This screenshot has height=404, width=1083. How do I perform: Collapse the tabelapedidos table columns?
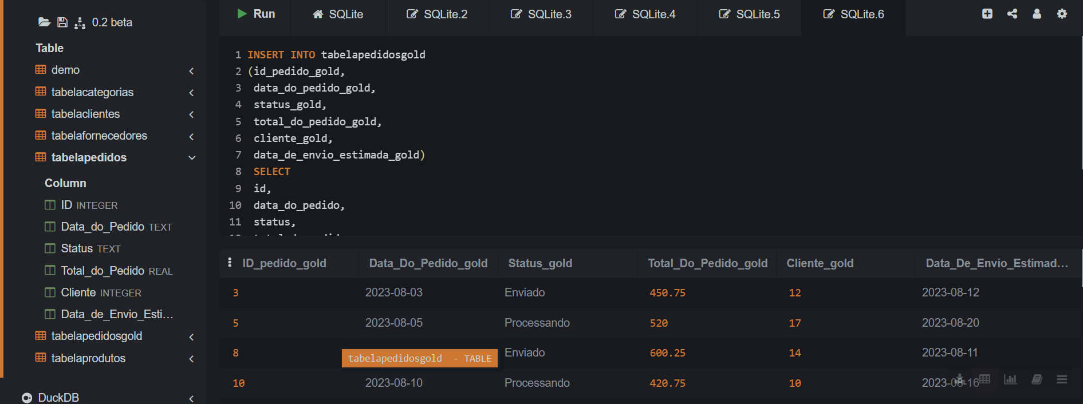pyautogui.click(x=192, y=158)
